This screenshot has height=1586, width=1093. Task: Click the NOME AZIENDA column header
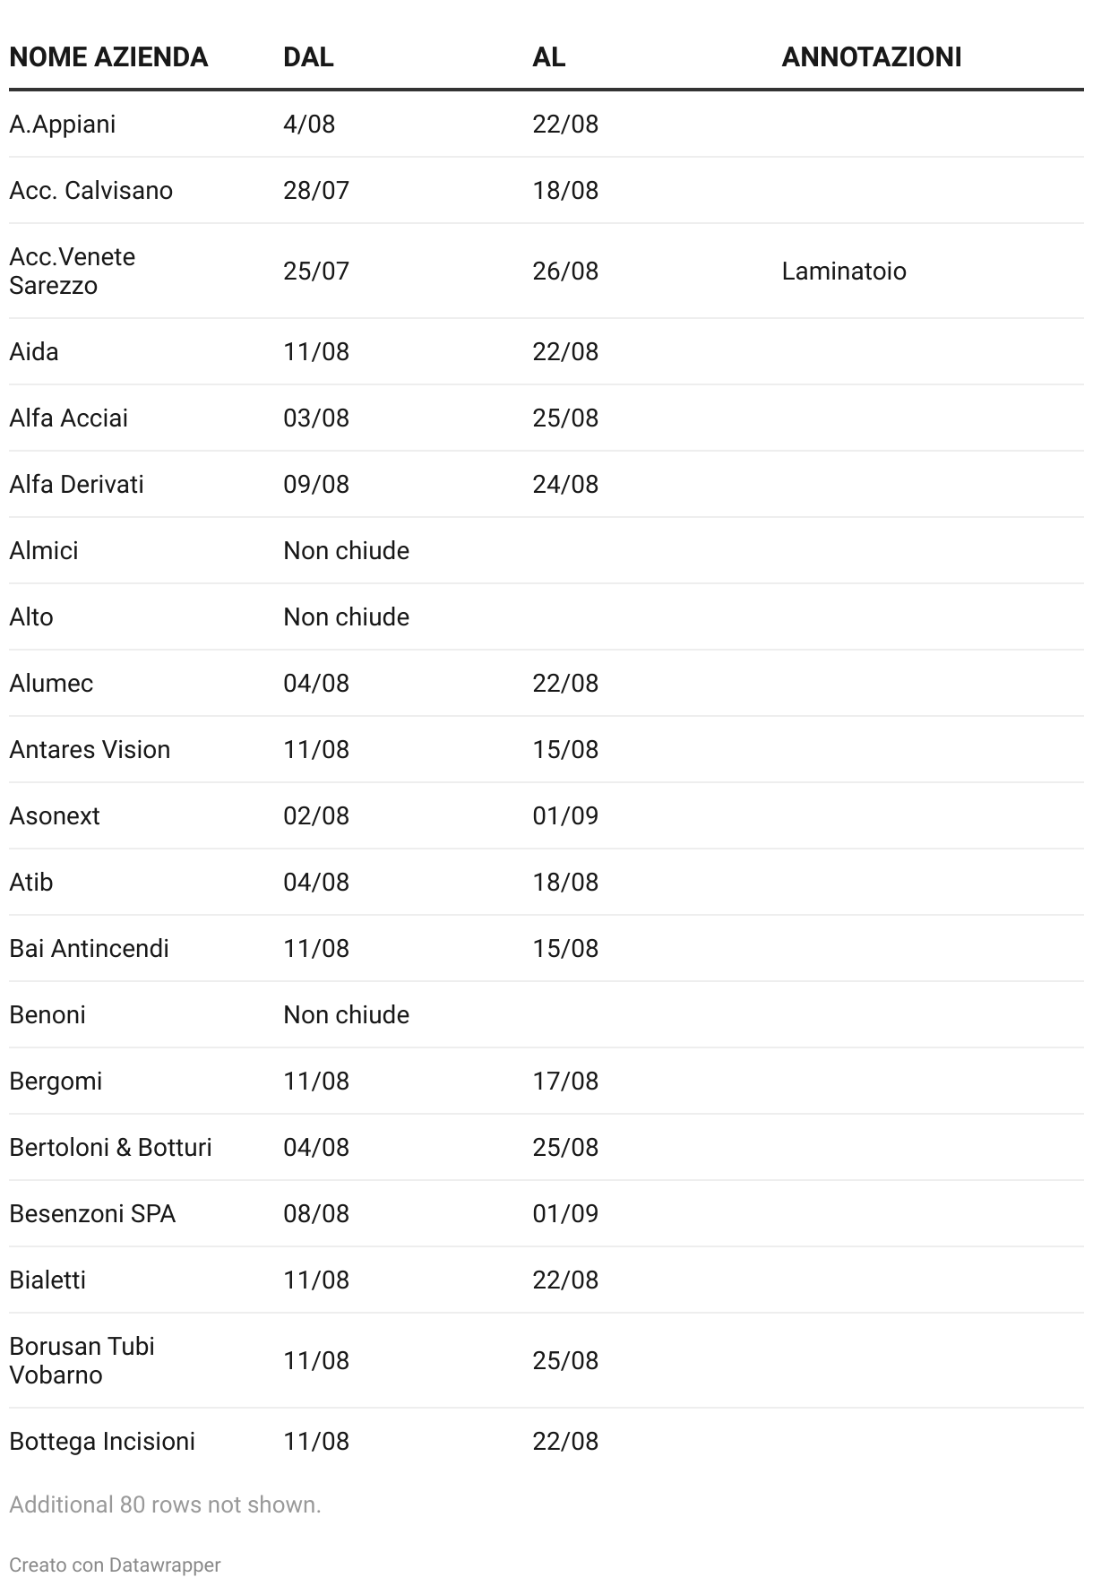[108, 57]
